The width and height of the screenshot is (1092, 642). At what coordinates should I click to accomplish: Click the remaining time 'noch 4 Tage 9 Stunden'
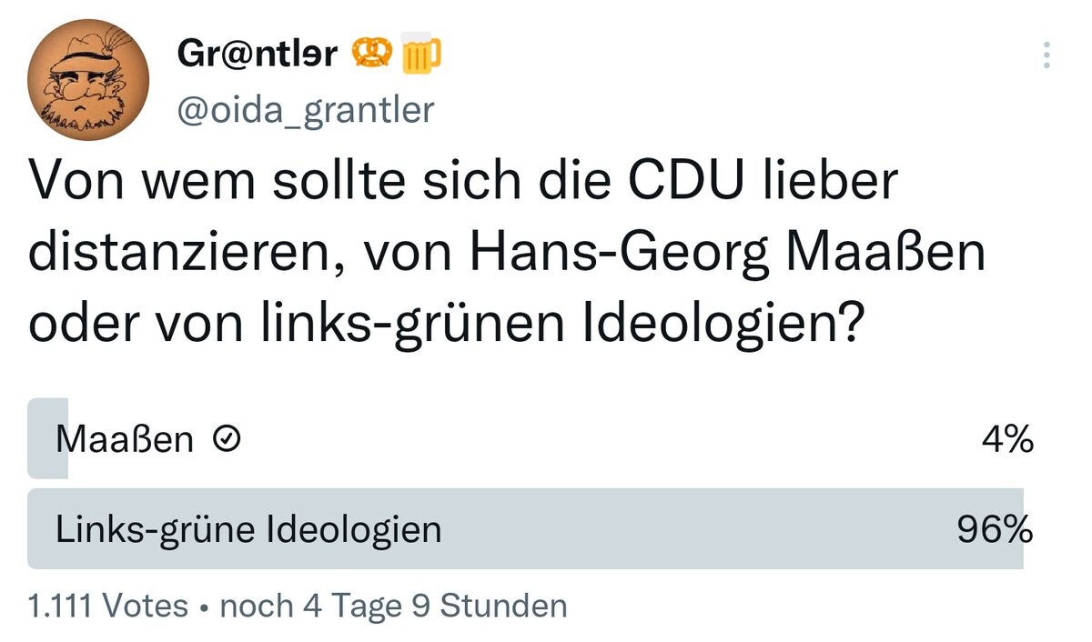(x=393, y=606)
